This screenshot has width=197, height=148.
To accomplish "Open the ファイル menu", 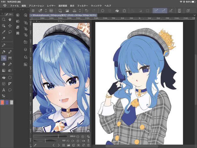I will (14, 6).
